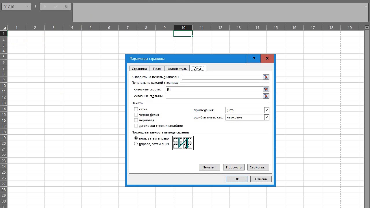Select column header 5
The image size is (370, 208).
pos(90,28)
